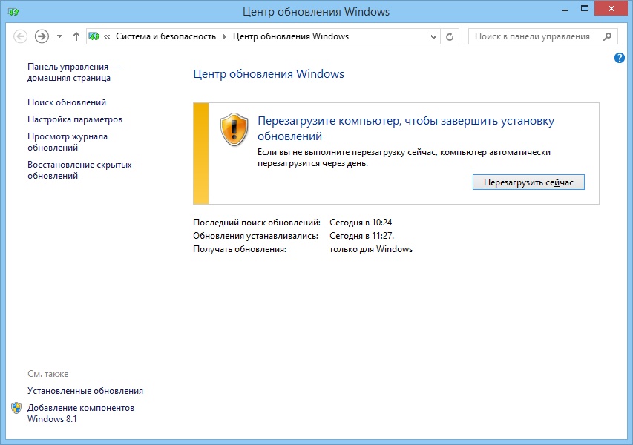Click the "Перезагрузите компьютер" heading text
633x445 pixels.
(x=406, y=128)
